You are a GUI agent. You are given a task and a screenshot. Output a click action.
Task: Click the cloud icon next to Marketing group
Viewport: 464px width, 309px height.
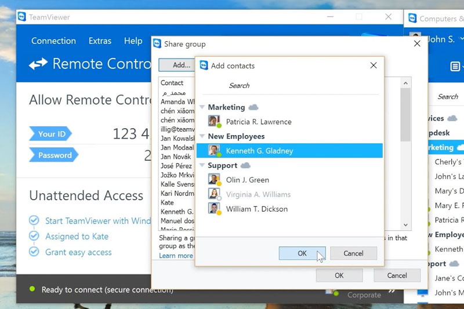click(253, 107)
